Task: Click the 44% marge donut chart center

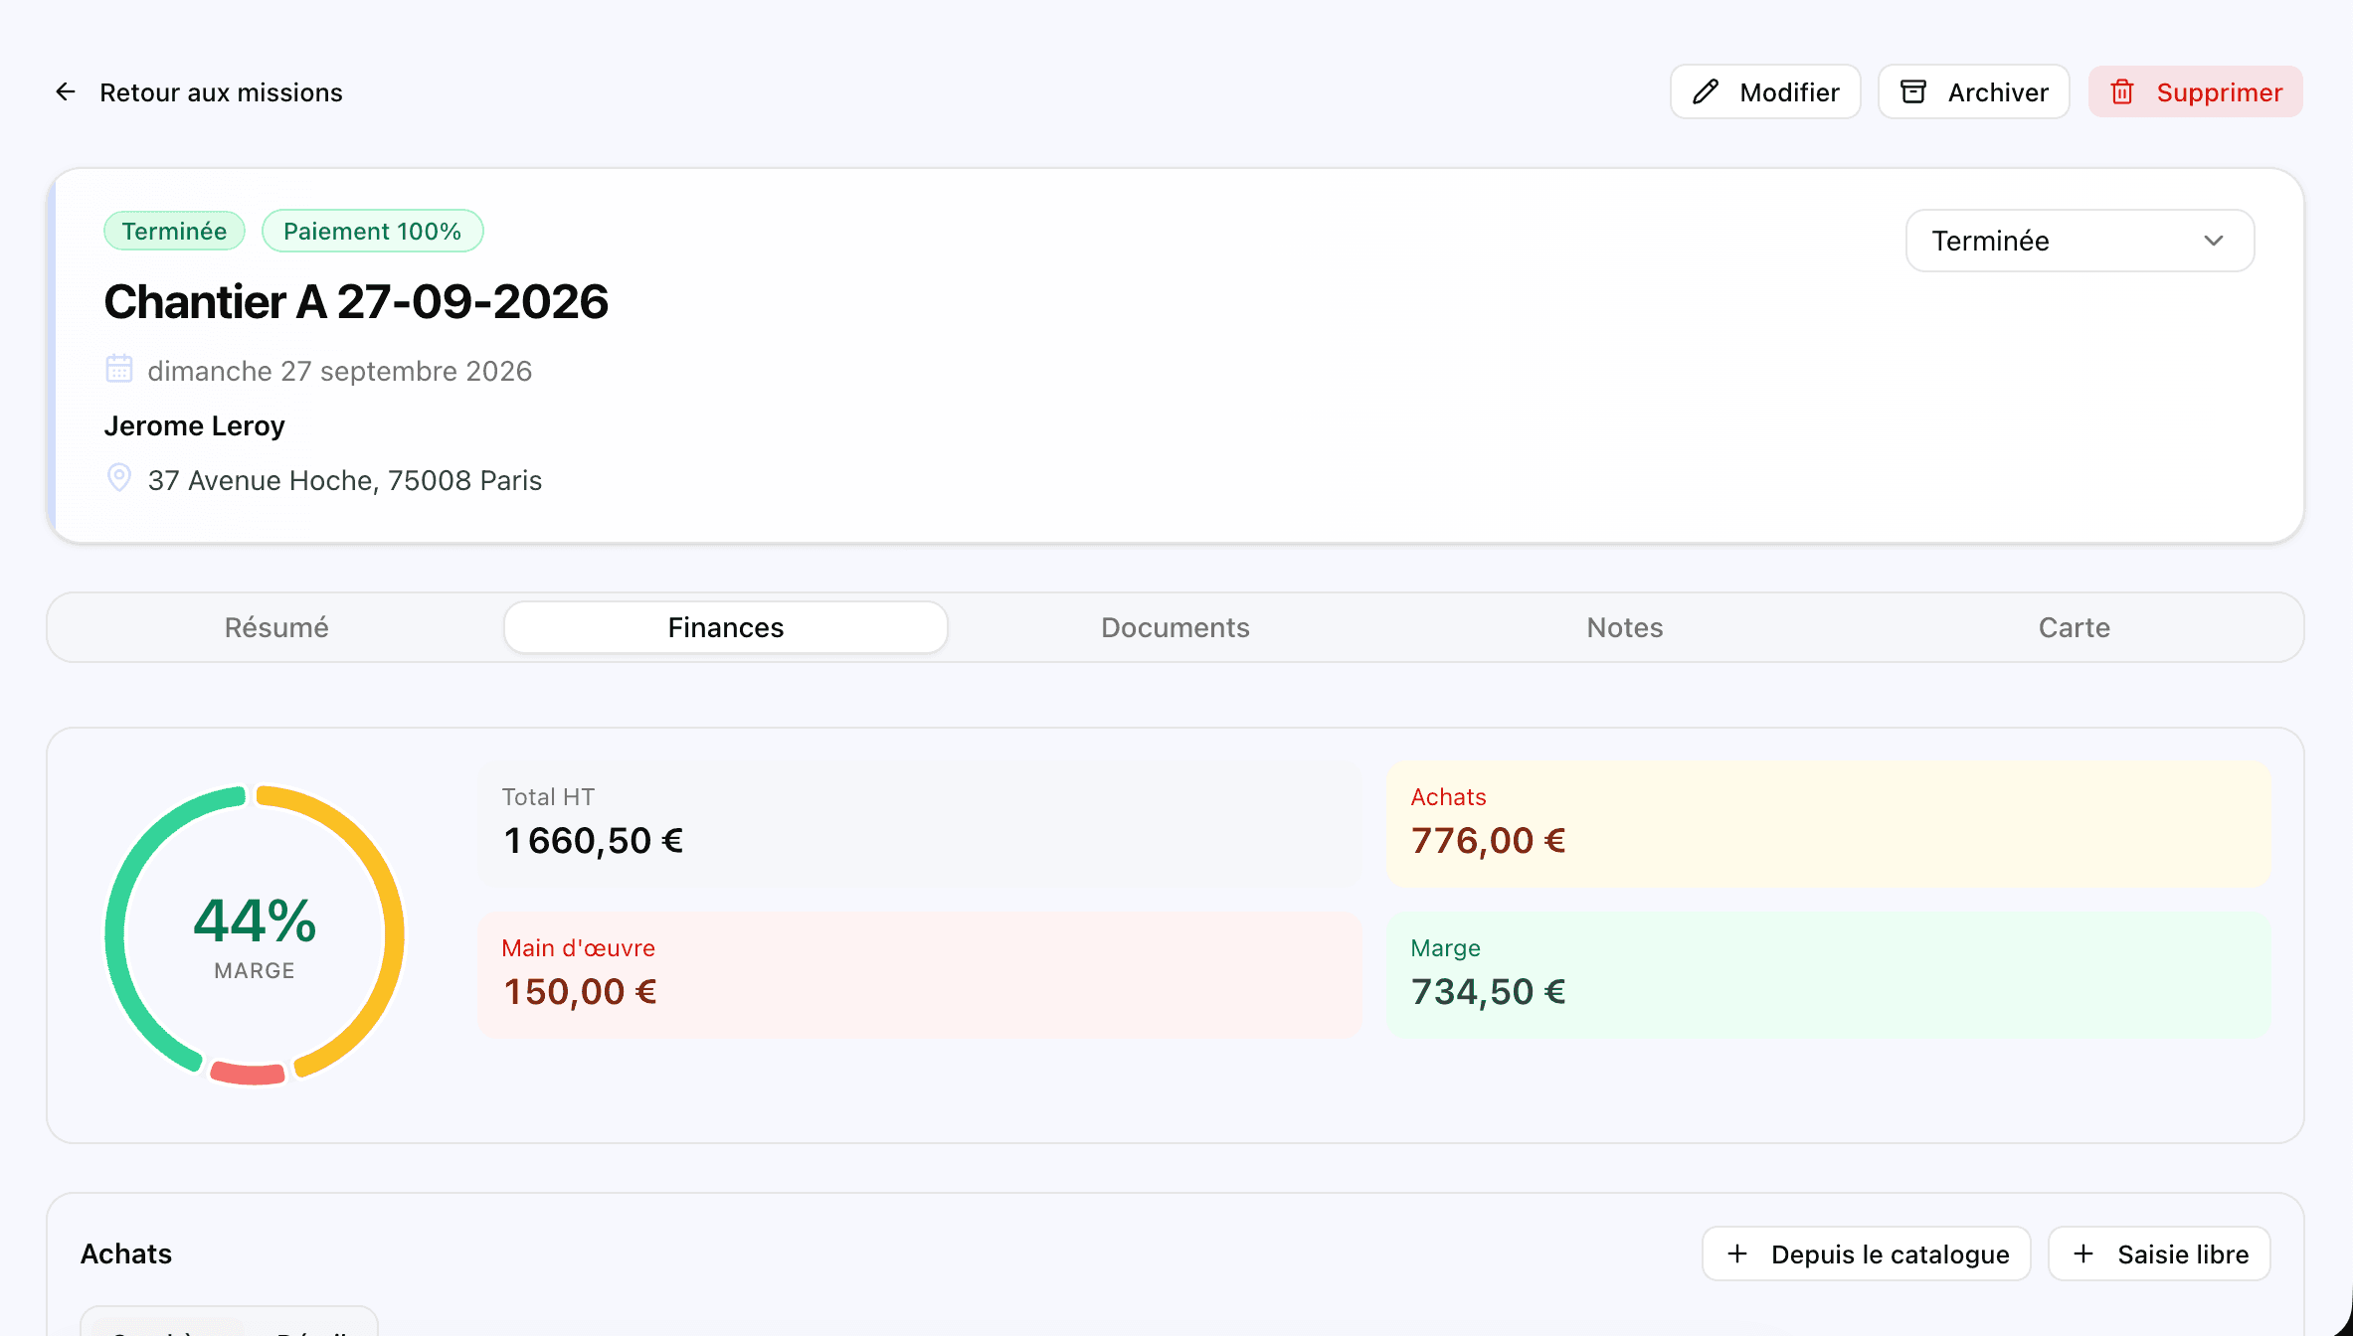Action: click(x=255, y=935)
